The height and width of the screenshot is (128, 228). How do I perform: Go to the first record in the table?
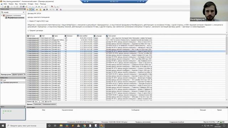tap(33, 102)
